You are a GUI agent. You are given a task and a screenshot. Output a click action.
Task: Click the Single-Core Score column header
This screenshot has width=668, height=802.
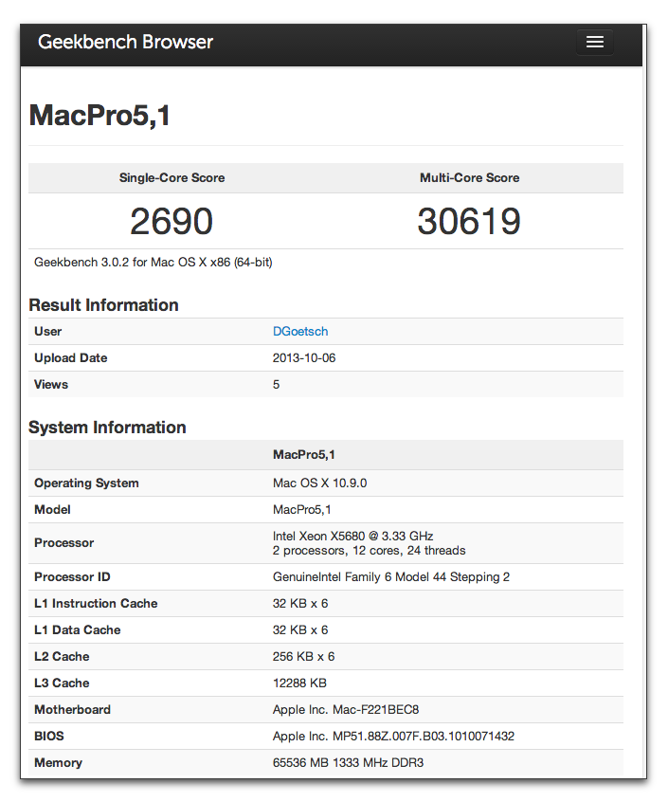[x=172, y=177]
